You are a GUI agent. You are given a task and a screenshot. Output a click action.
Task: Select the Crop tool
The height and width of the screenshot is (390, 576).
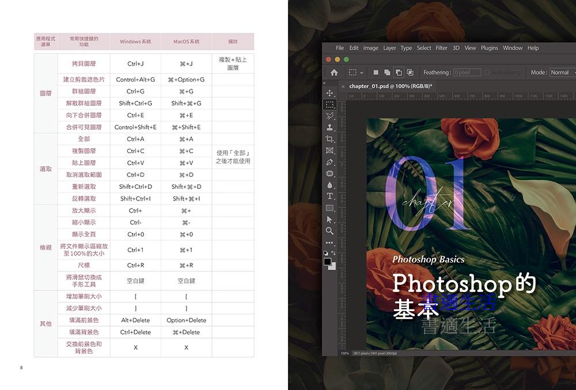[329, 139]
